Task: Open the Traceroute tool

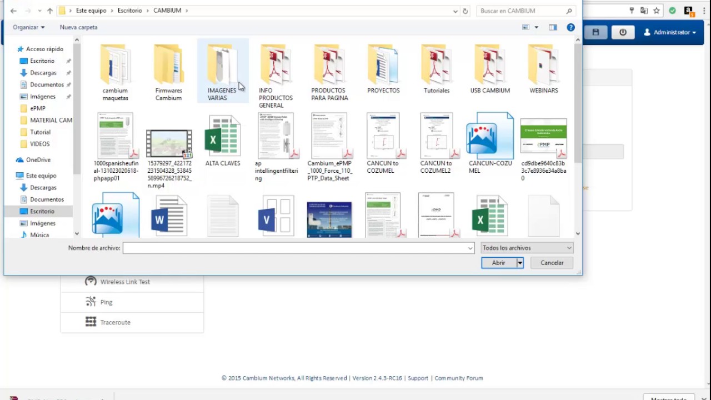Action: pos(115,322)
